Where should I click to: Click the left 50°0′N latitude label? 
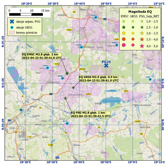coord(3,83)
